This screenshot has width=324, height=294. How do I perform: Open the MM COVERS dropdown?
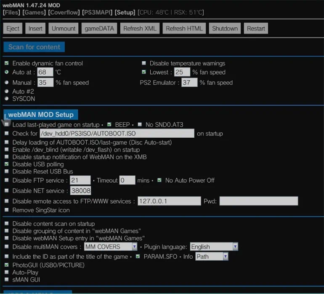click(111, 247)
